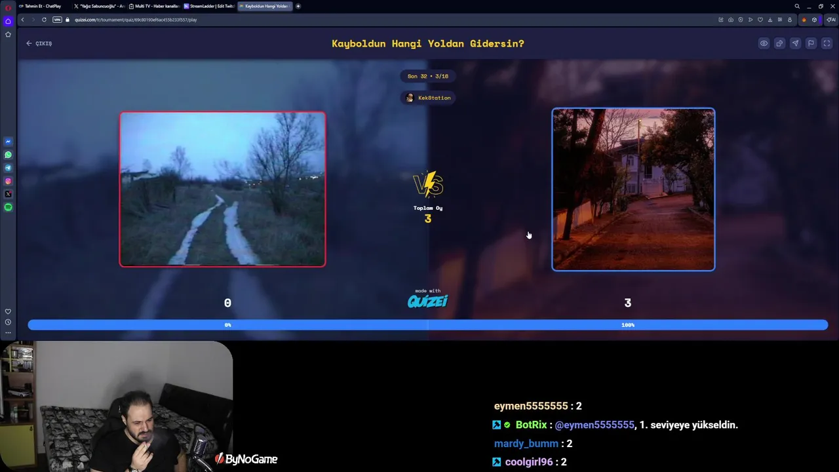
Task: Switch to the Multi TV tab
Action: pyautogui.click(x=154, y=6)
